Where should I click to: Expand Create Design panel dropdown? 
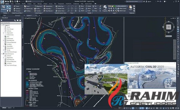(x=39, y=13)
